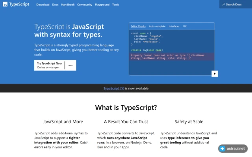Click the "Property 'name' does not exist" error message

pos(172,57)
